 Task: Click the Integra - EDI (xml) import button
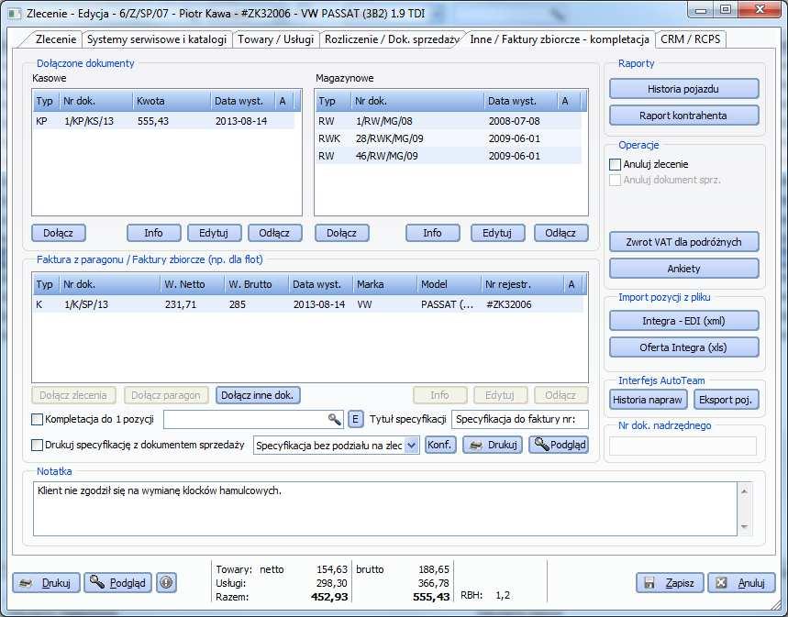pos(683,321)
